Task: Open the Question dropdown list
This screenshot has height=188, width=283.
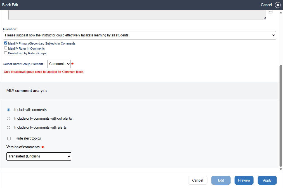Action: [x=140, y=35]
